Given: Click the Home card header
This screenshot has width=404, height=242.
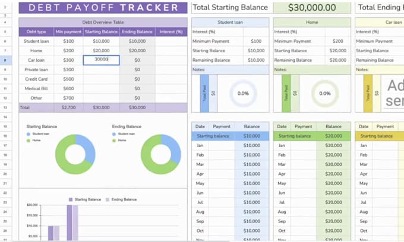Looking at the screenshot, I should [312, 23].
